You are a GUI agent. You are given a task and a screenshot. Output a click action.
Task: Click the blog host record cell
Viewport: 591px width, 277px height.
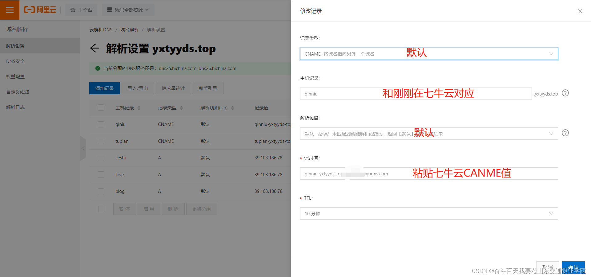(x=120, y=191)
